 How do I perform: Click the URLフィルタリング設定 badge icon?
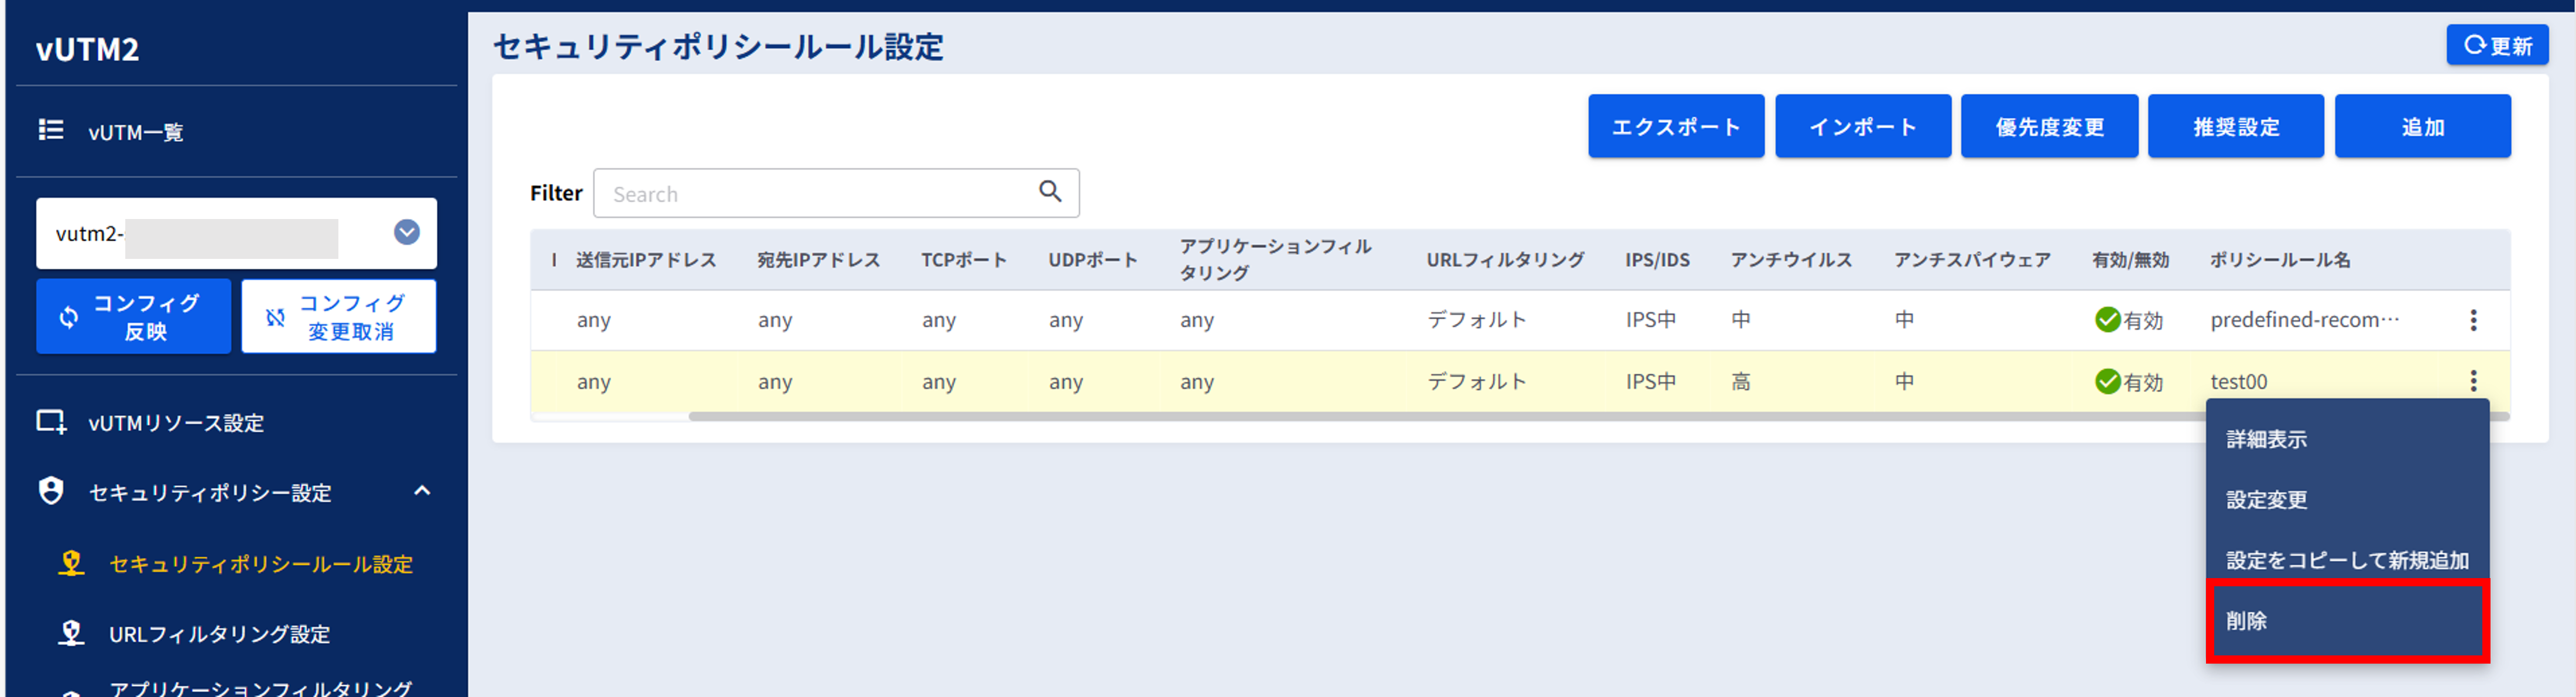71,633
